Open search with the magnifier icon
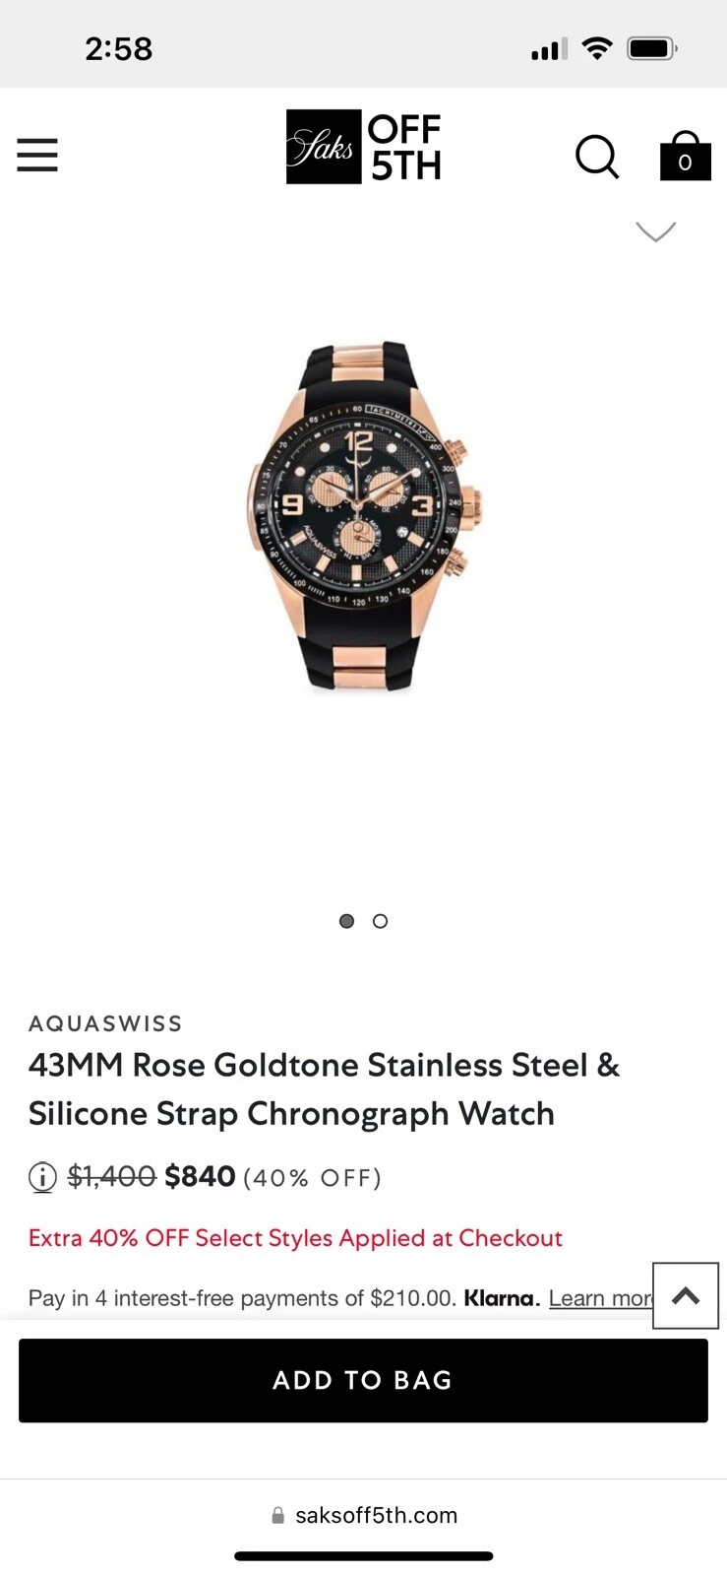Viewport: 727px width, 1576px height. pyautogui.click(x=597, y=156)
